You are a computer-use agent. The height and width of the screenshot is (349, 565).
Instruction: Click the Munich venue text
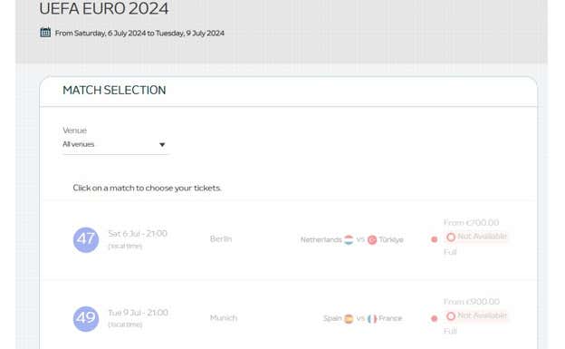[224, 318]
